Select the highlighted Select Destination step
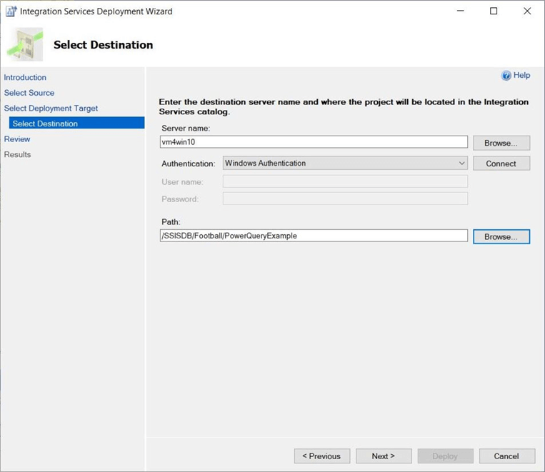The height and width of the screenshot is (472, 545). (x=45, y=124)
